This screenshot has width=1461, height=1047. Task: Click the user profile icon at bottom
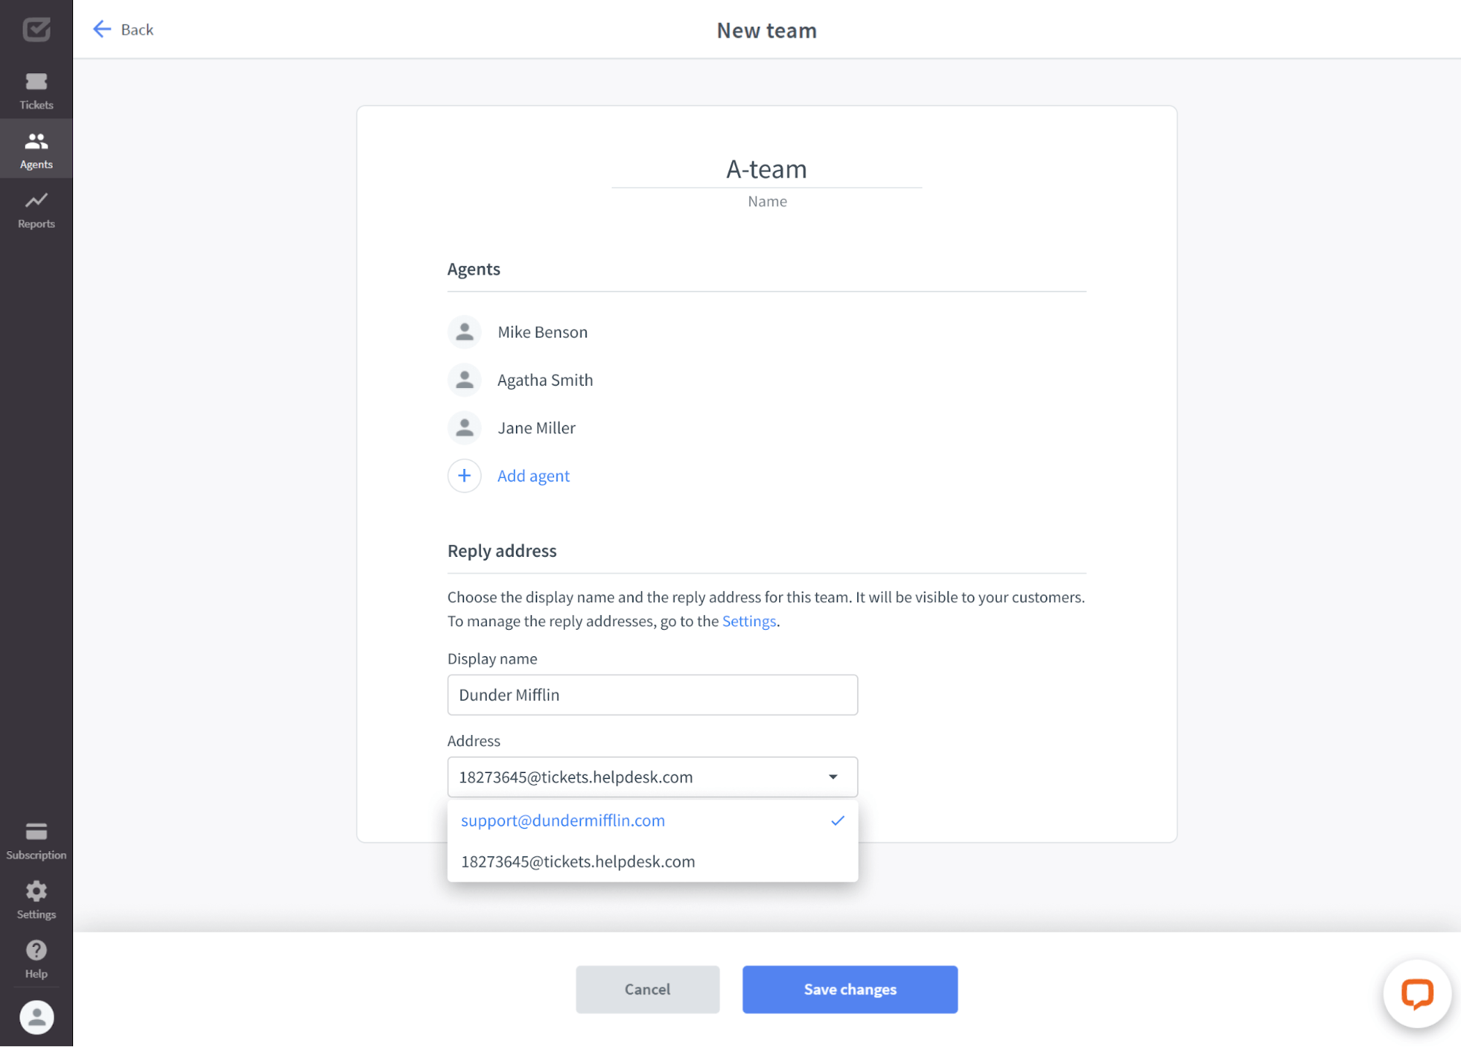point(37,1016)
